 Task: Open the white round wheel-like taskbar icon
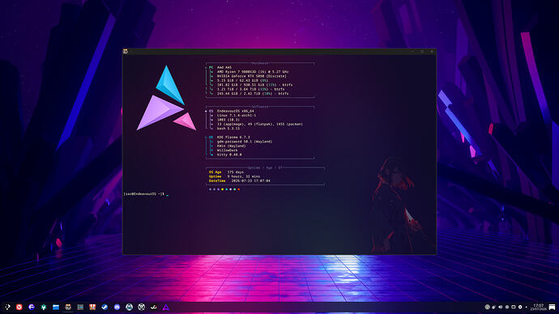point(142,307)
